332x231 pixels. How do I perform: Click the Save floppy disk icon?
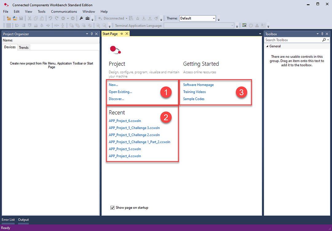pos(21,18)
